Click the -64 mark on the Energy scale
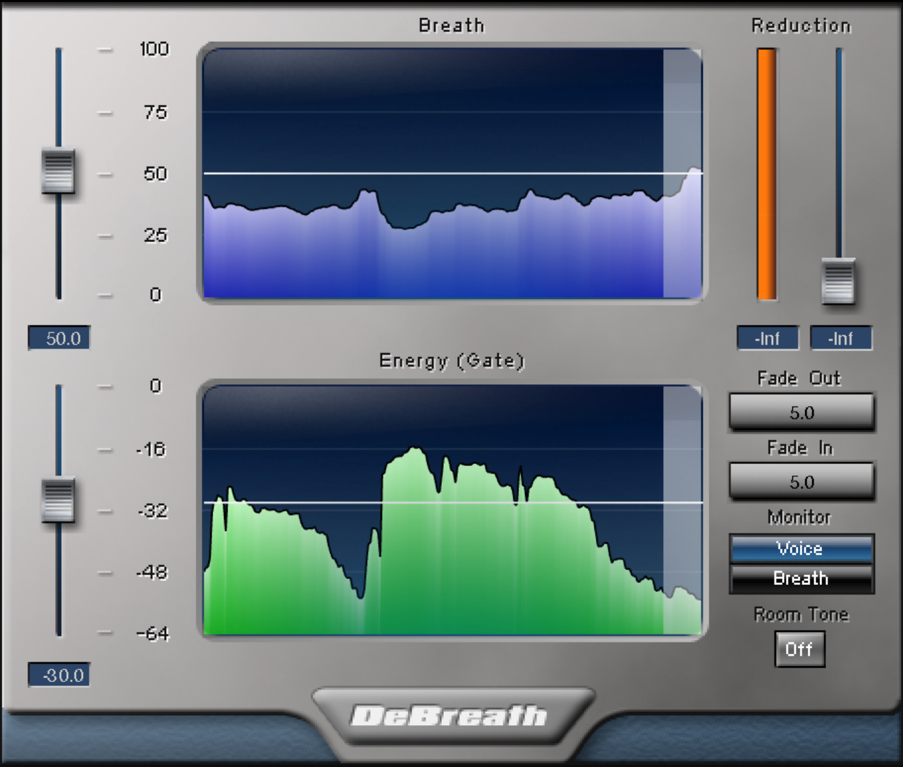903x767 pixels. [x=153, y=634]
